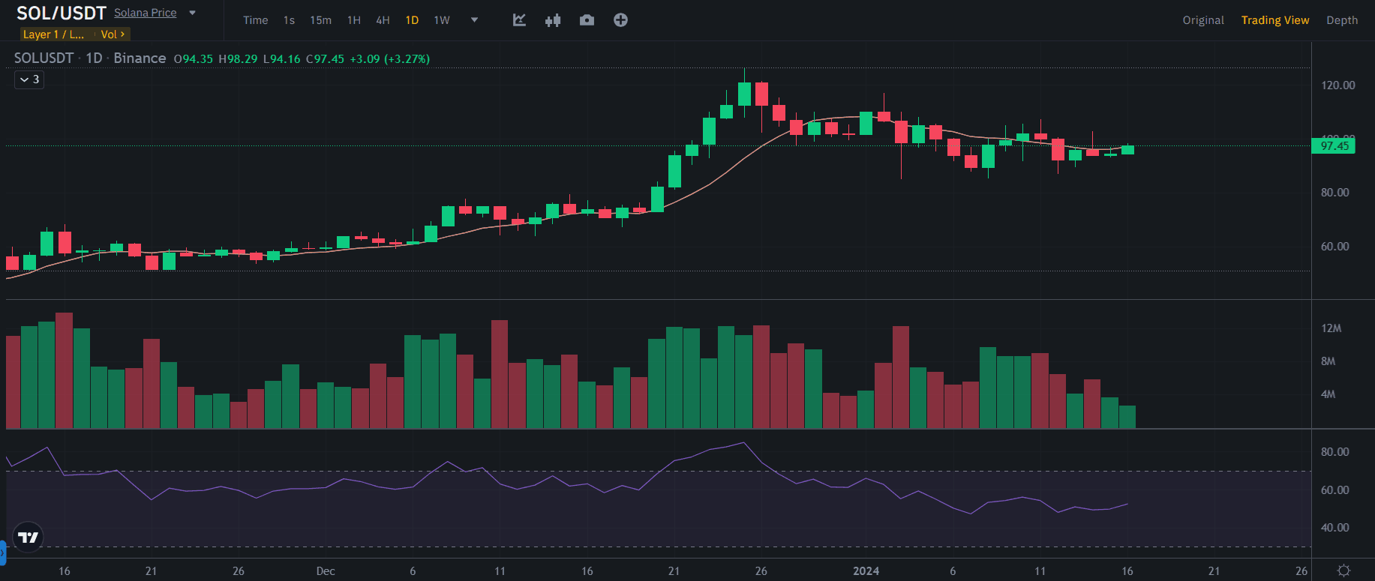Click the plus circle icon in toolbar

[620, 20]
